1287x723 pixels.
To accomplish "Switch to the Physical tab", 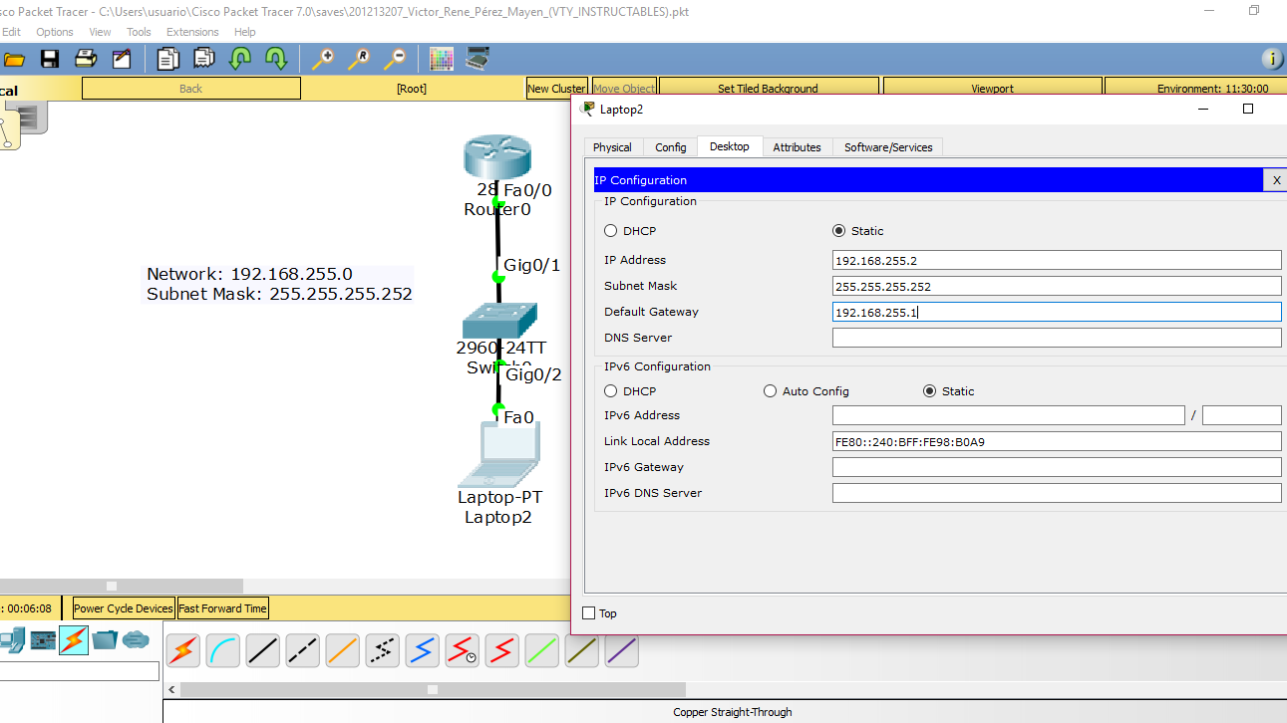I will point(612,147).
